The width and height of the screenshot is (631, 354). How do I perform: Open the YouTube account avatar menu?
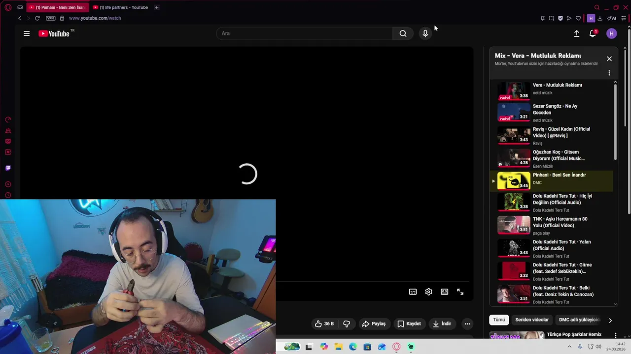pyautogui.click(x=611, y=33)
